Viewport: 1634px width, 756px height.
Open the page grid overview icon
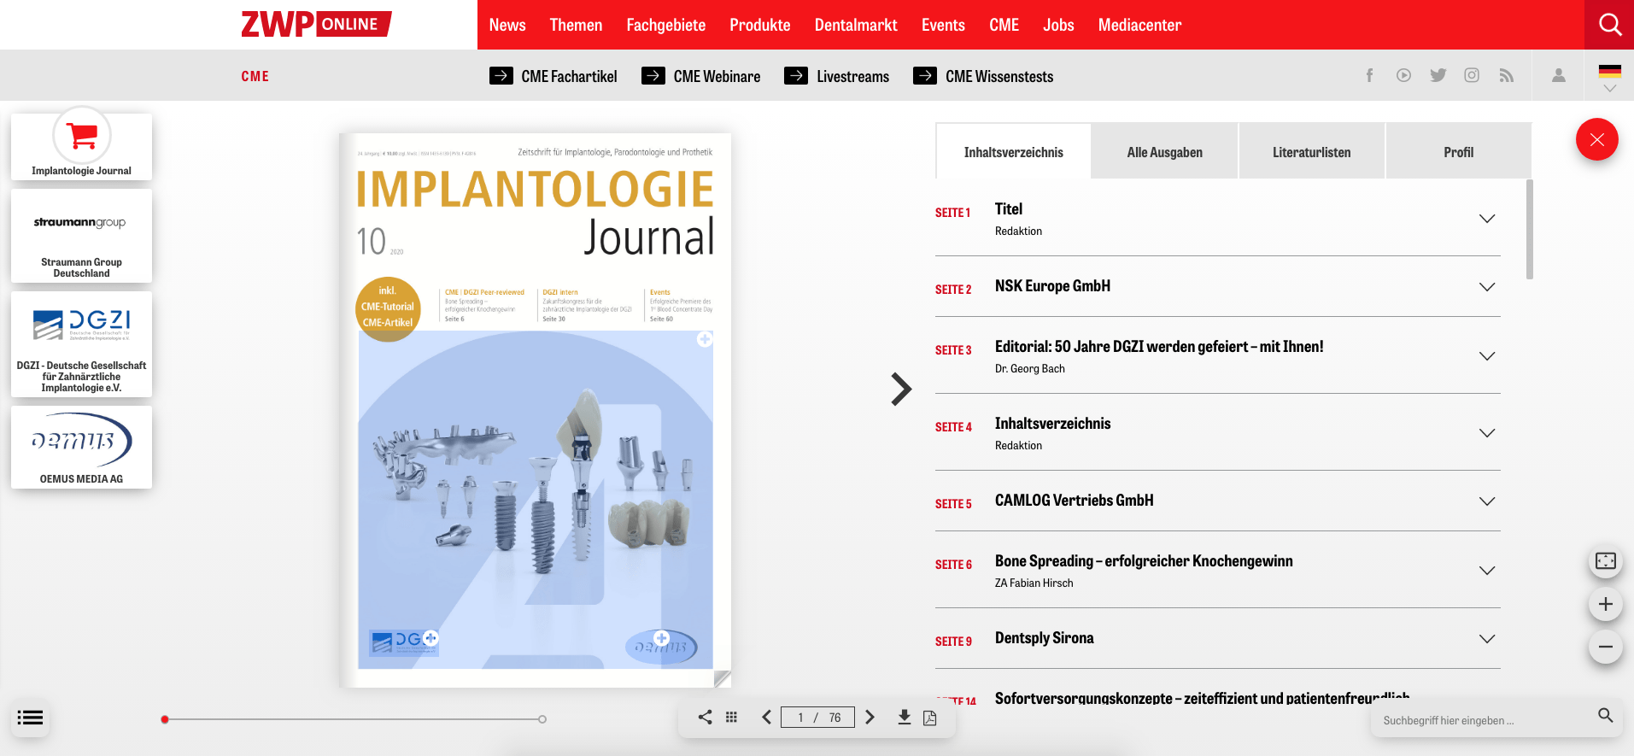[x=731, y=718]
